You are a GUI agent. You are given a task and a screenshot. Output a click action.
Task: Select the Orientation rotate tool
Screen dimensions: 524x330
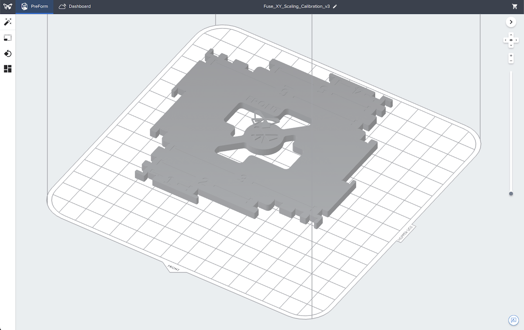(x=7, y=53)
